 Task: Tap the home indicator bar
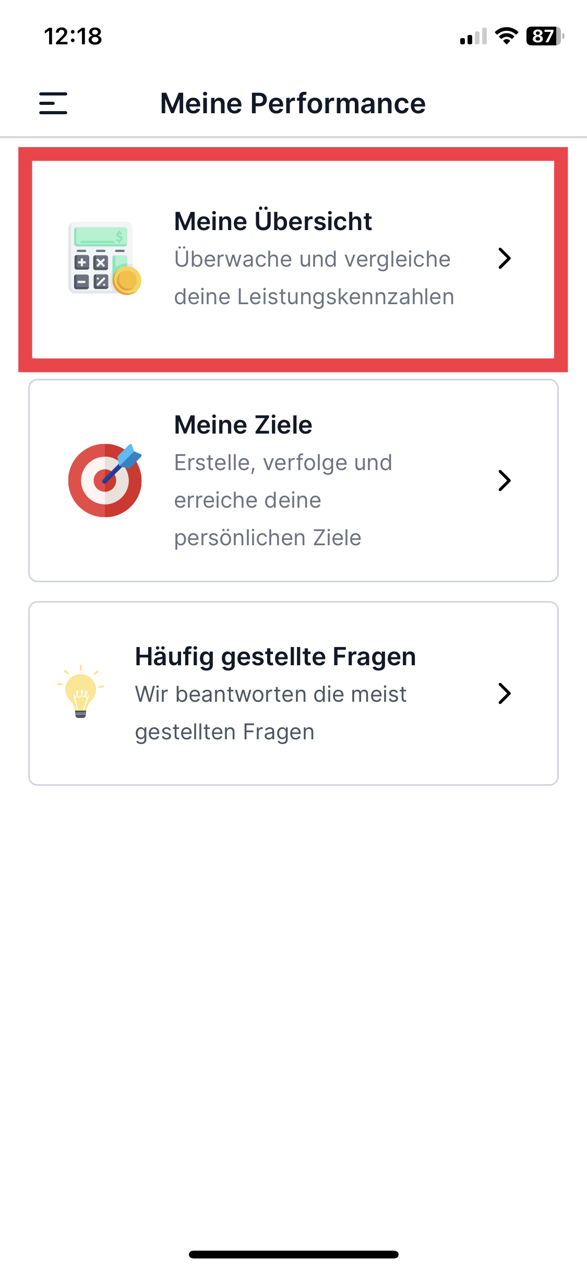[294, 1254]
